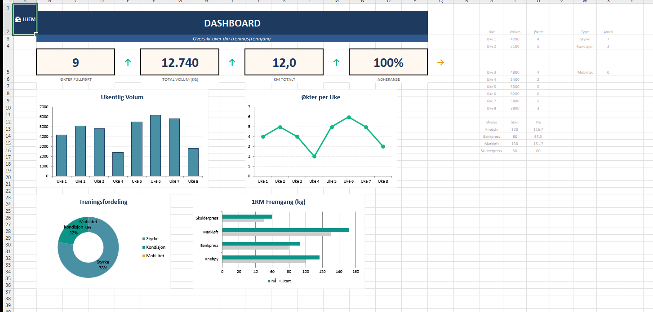Viewport: 653px width, 312px height.
Task: Select the cell containing 6200
Action: (x=515, y=94)
